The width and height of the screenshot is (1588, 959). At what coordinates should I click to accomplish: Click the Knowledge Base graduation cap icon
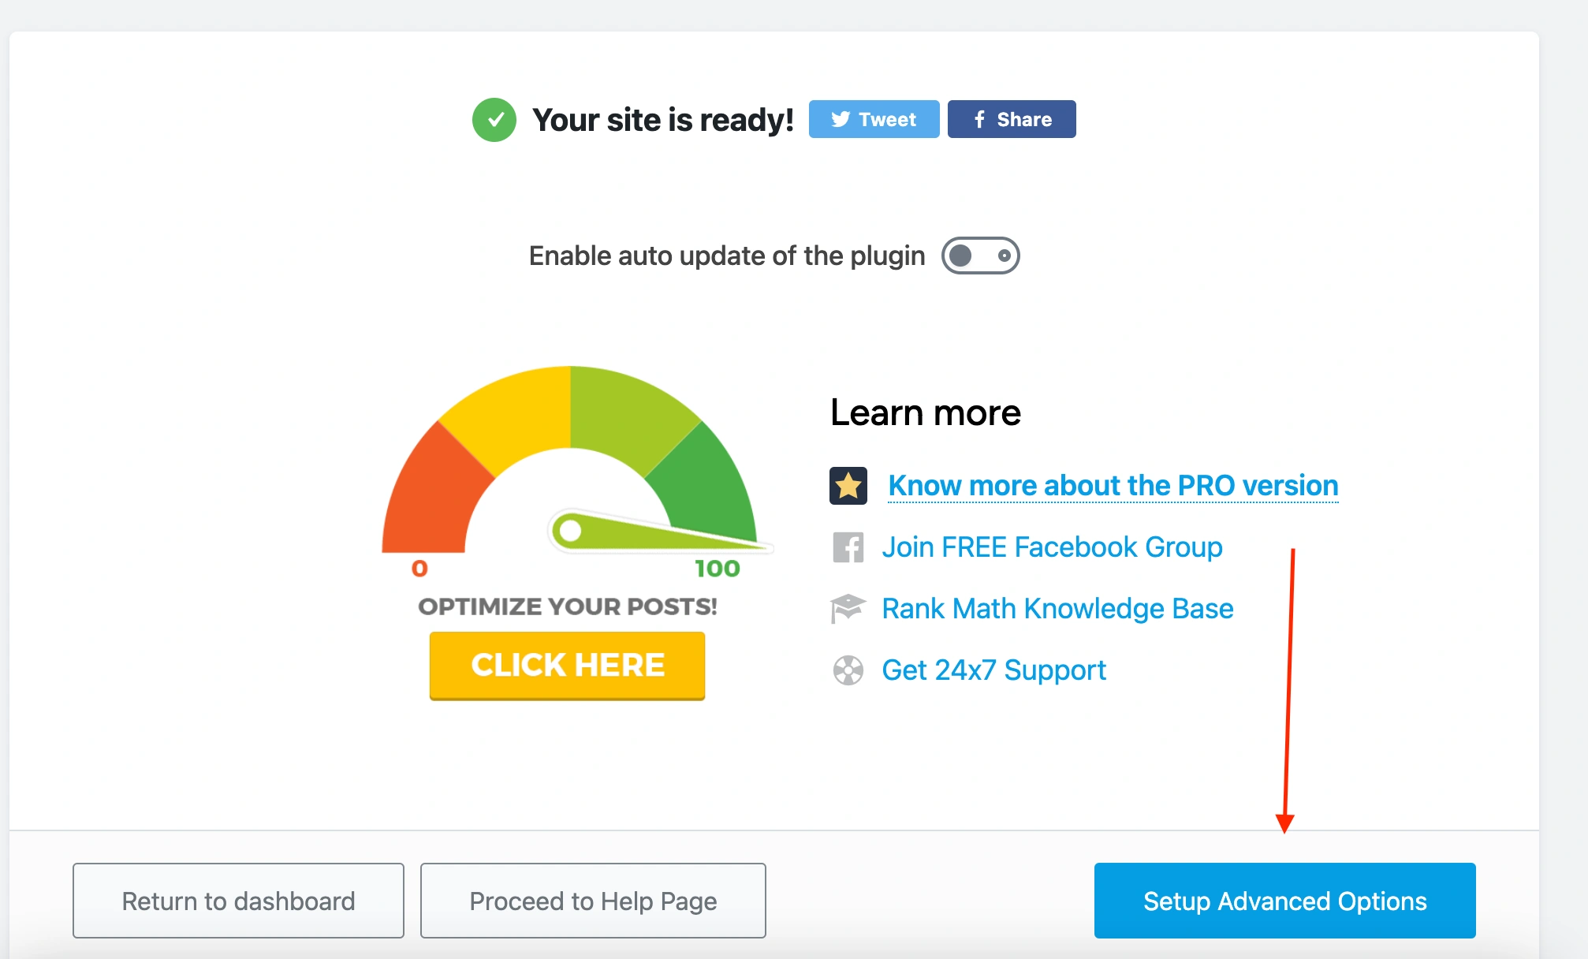(x=848, y=609)
